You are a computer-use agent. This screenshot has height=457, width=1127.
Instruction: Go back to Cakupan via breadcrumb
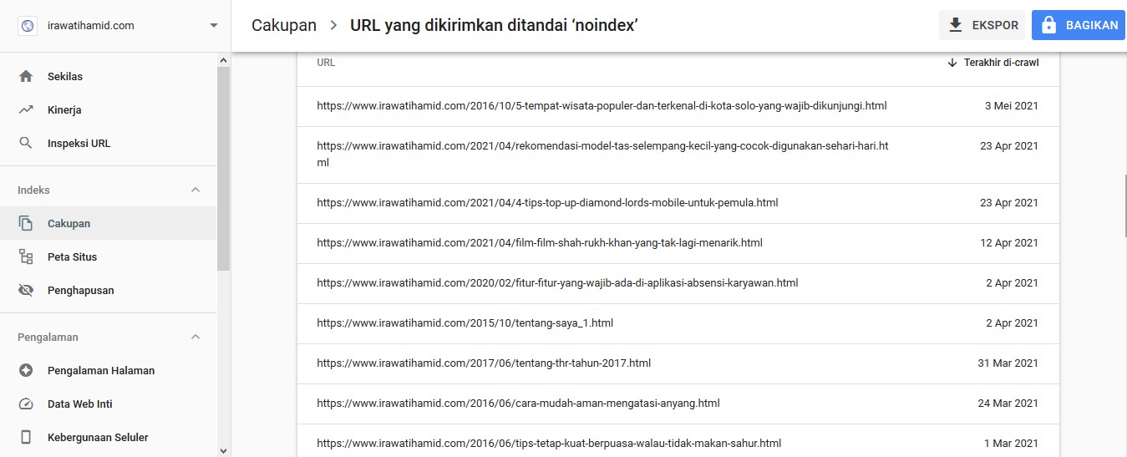coord(284,25)
